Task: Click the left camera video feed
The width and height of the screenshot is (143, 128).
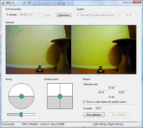Action: pyautogui.click(x=38, y=50)
